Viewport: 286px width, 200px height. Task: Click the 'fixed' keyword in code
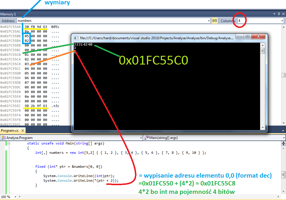click(40, 167)
